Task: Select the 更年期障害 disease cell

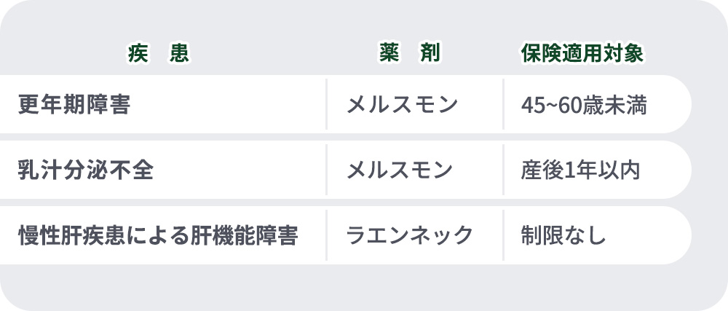Action: tap(74, 105)
